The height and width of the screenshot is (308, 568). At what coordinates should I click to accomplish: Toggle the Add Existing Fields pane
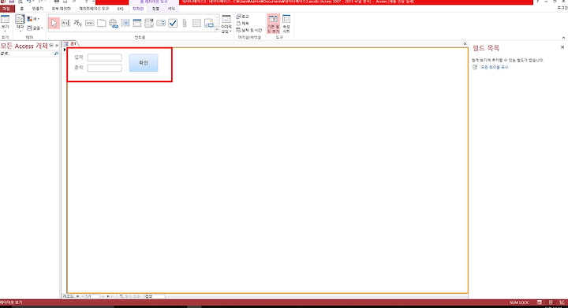click(273, 24)
